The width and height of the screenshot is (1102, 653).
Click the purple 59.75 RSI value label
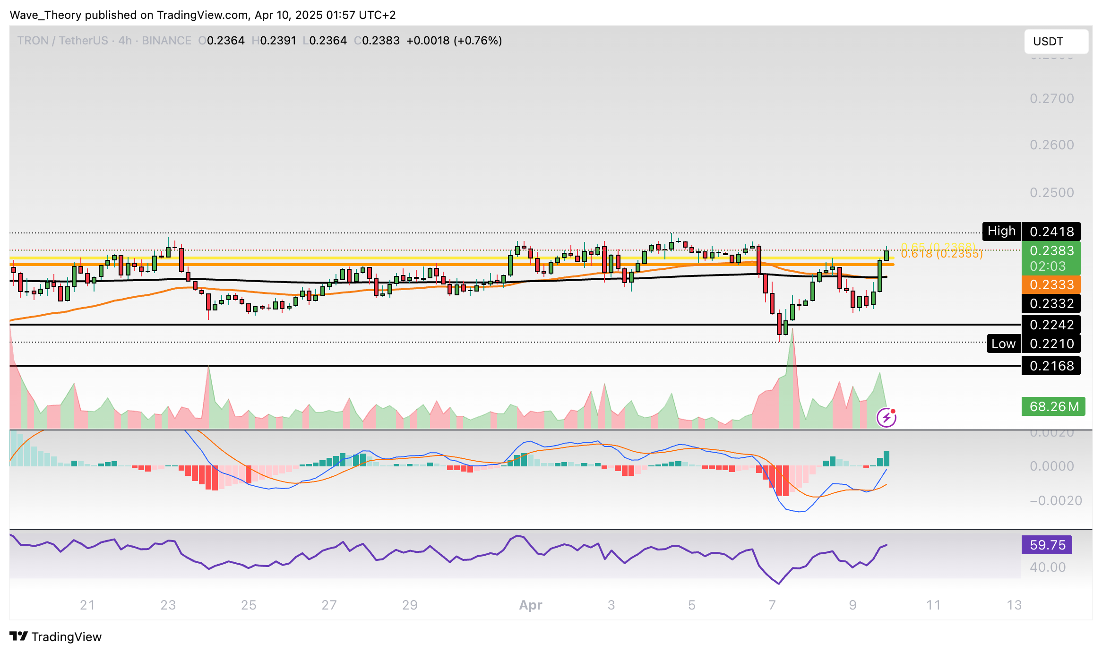pos(1047,545)
